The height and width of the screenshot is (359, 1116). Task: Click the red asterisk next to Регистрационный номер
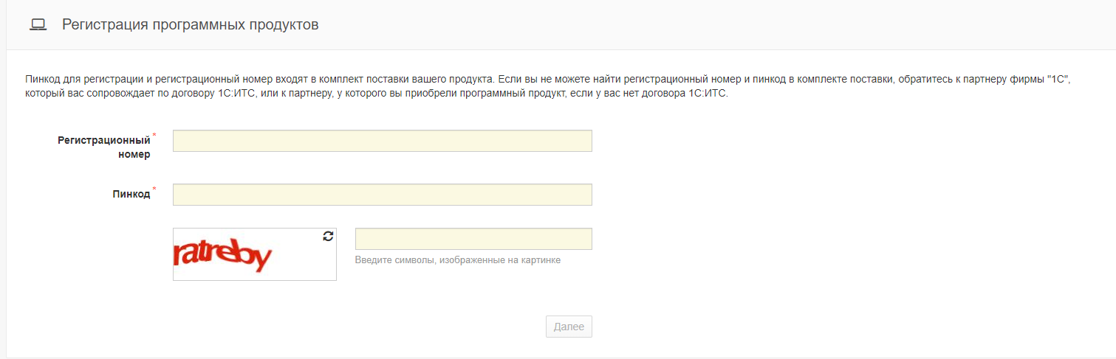[x=154, y=136]
